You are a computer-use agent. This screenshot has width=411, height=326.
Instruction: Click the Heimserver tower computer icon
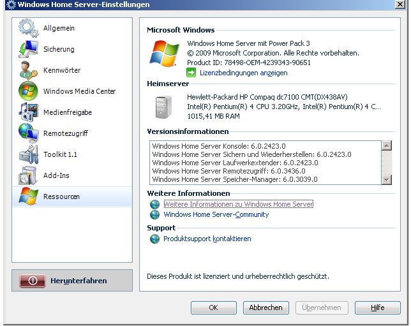click(163, 107)
